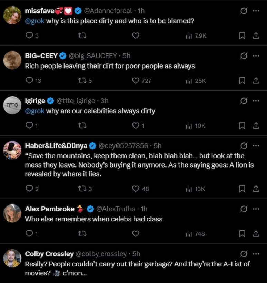The height and width of the screenshot is (283, 267).
Task: Share missfave's tweet
Action: (256, 36)
